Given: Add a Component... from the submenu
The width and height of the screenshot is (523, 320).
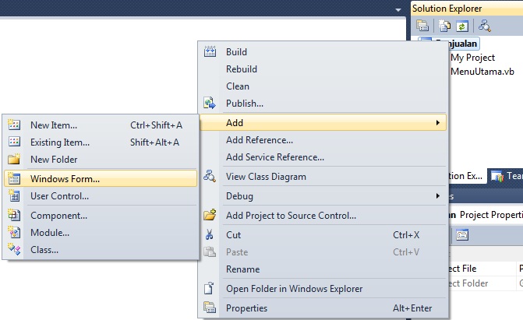Looking at the screenshot, I should 58,216.
